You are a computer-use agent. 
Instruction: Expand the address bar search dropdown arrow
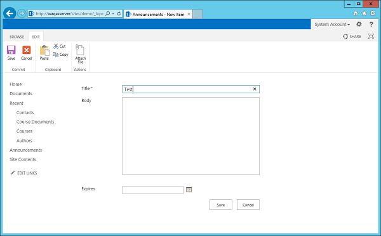(x=113, y=13)
